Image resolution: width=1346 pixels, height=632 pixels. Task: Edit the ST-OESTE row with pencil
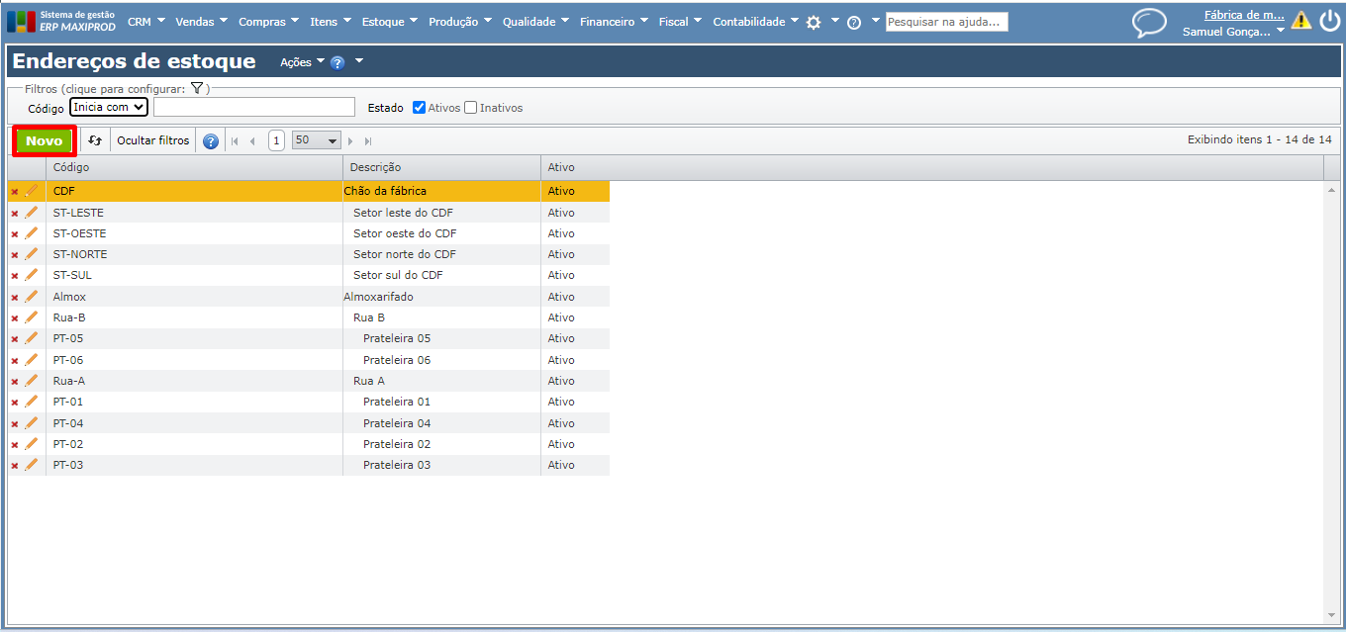coord(32,233)
